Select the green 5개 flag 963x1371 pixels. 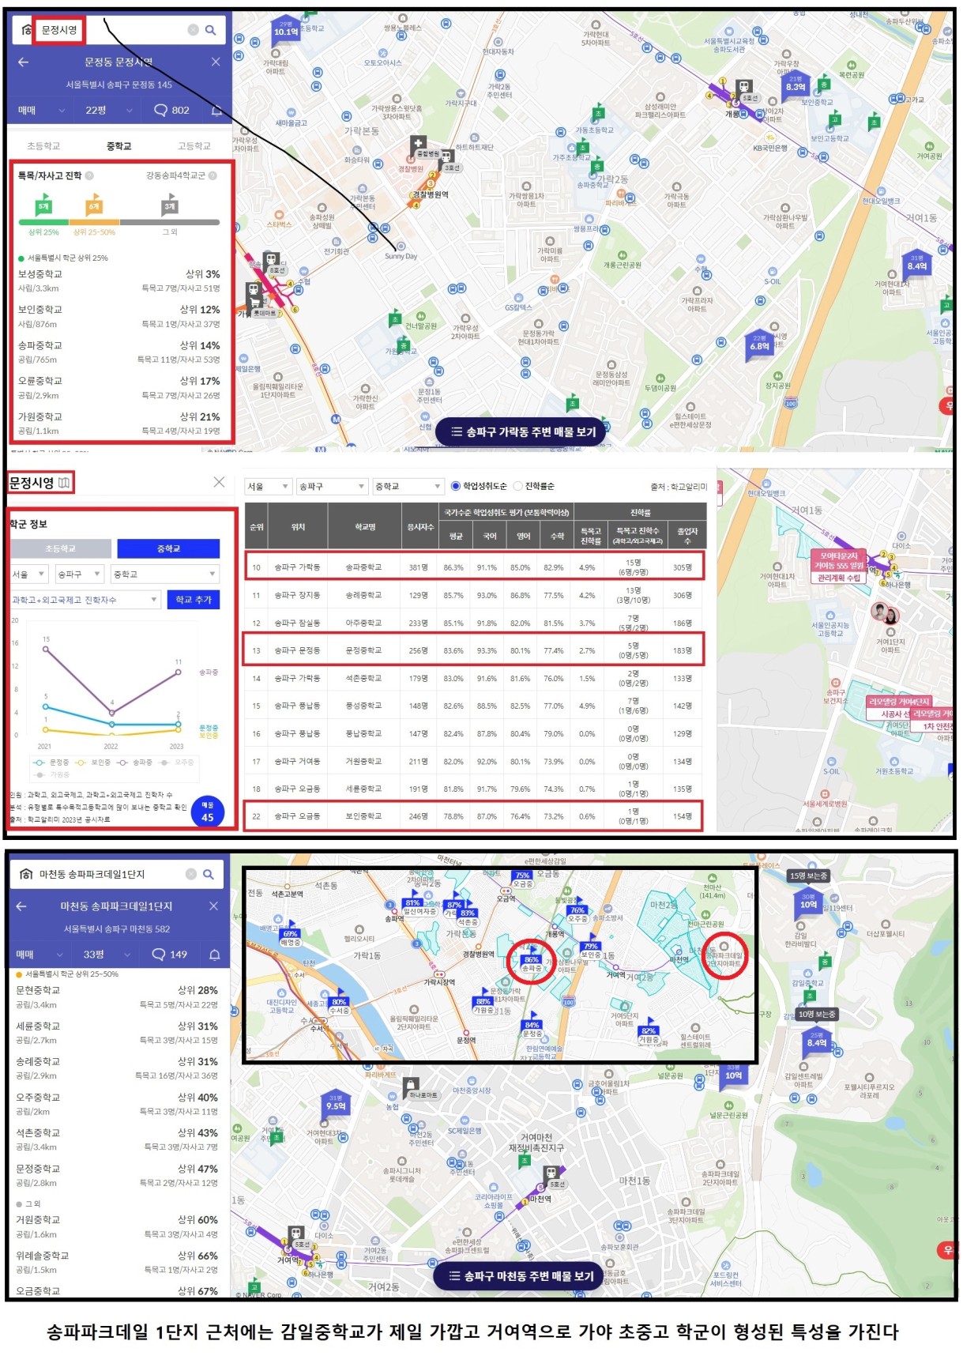click(x=43, y=204)
